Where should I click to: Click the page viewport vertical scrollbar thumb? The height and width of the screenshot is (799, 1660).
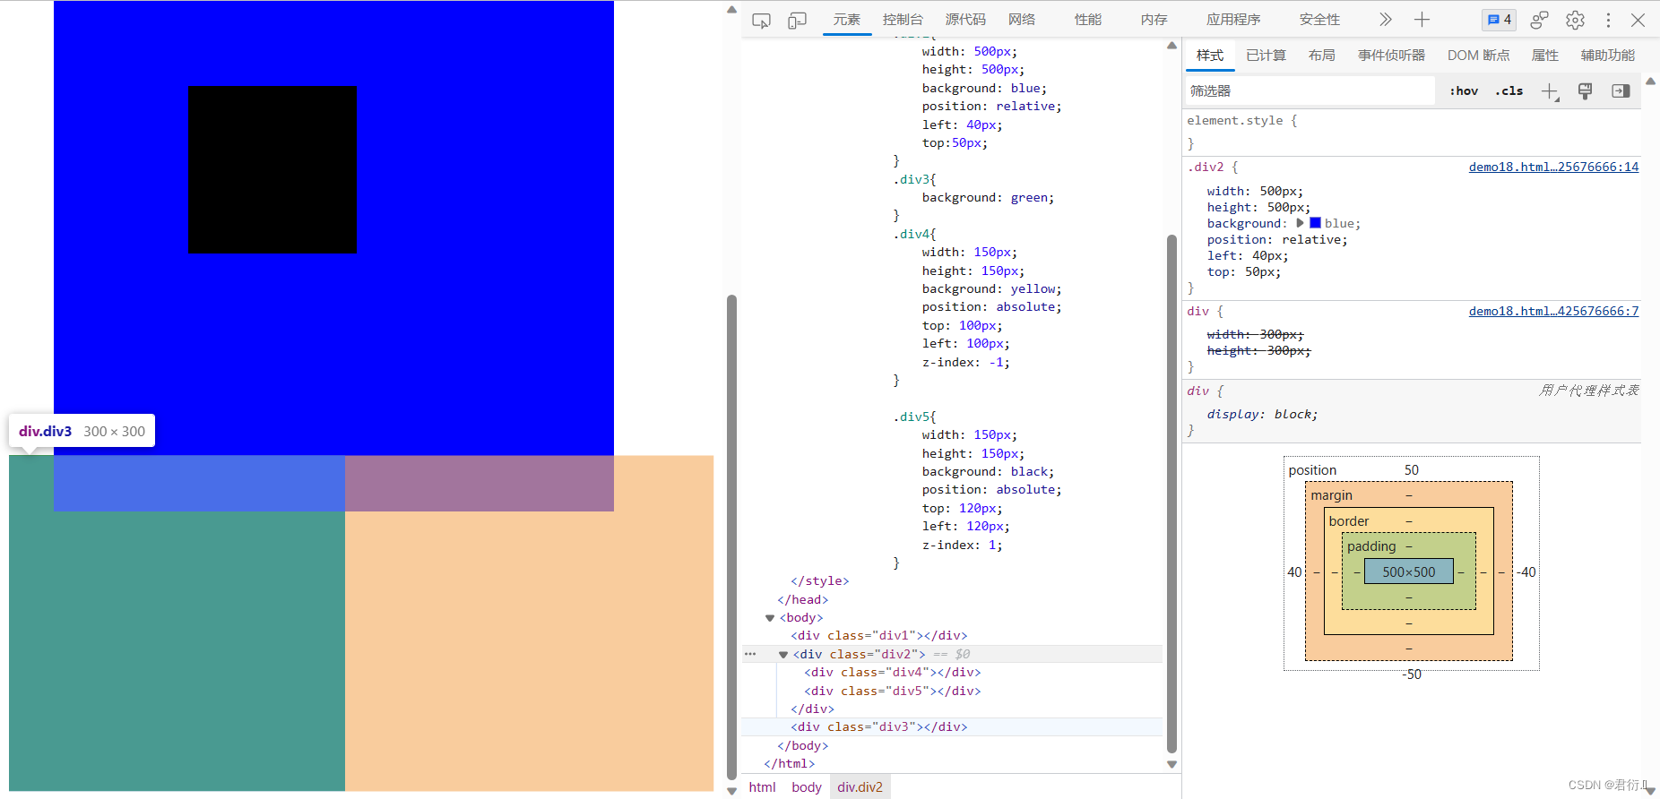click(731, 537)
